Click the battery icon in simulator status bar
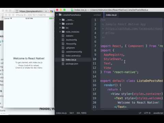The width and height of the screenshot is (164, 123). (51, 18)
